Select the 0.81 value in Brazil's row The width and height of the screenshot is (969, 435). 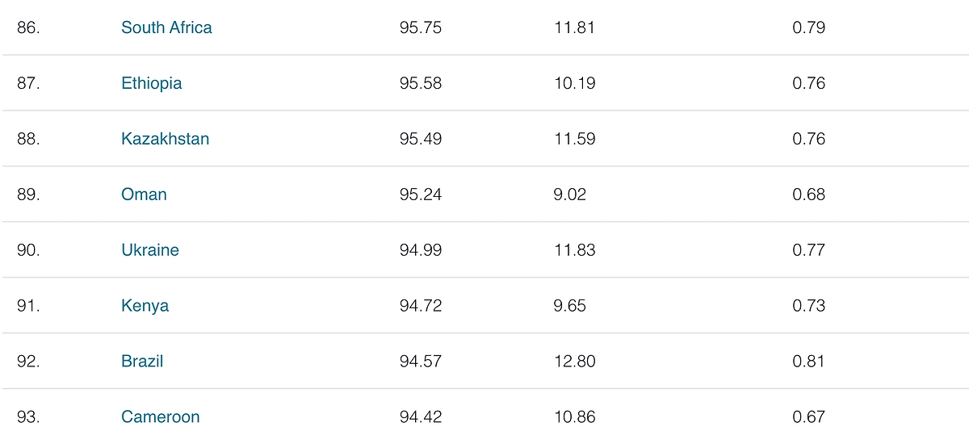808,362
